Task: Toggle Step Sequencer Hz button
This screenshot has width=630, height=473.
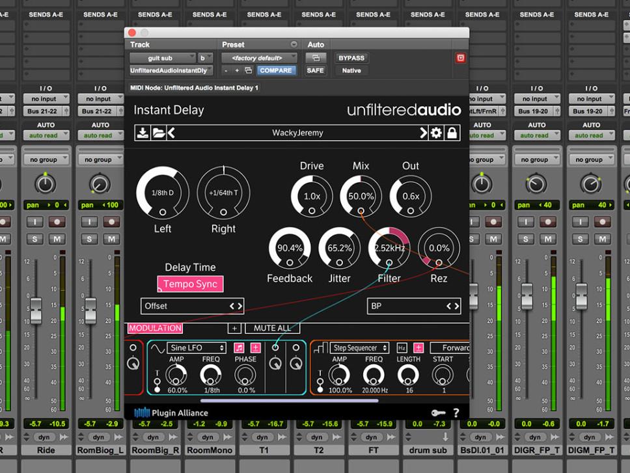Action: [402, 348]
